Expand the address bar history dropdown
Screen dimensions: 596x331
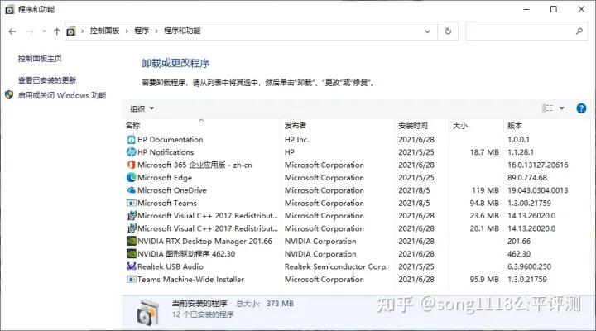(428, 31)
